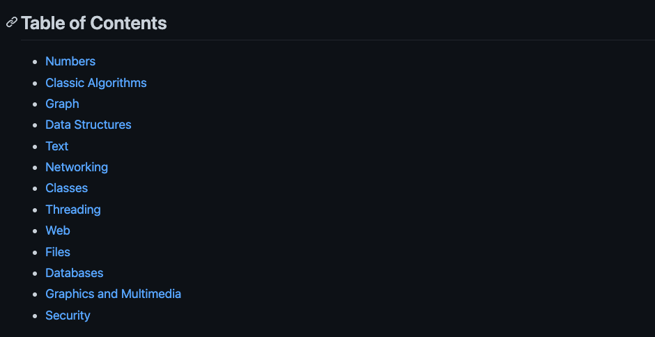This screenshot has height=337, width=655.
Task: Select the Text link
Action: tap(57, 146)
